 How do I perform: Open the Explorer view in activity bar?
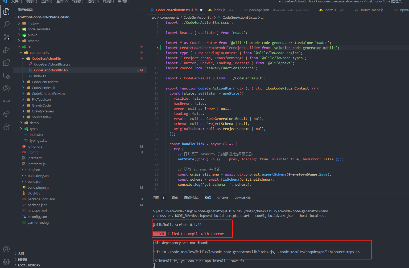[6, 11]
